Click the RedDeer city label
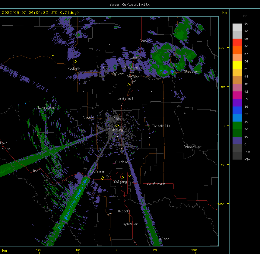Viewport: 260px width, 254px height. click(x=133, y=77)
